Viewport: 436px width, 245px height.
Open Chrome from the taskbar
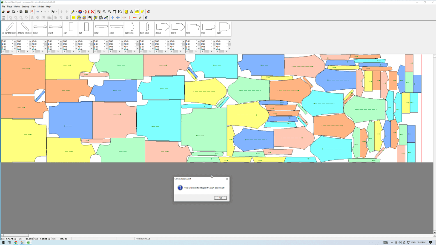16,242
